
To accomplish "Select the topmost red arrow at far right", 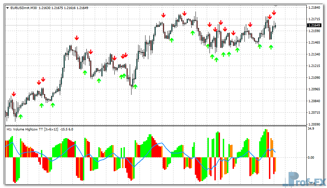I will click(274, 13).
